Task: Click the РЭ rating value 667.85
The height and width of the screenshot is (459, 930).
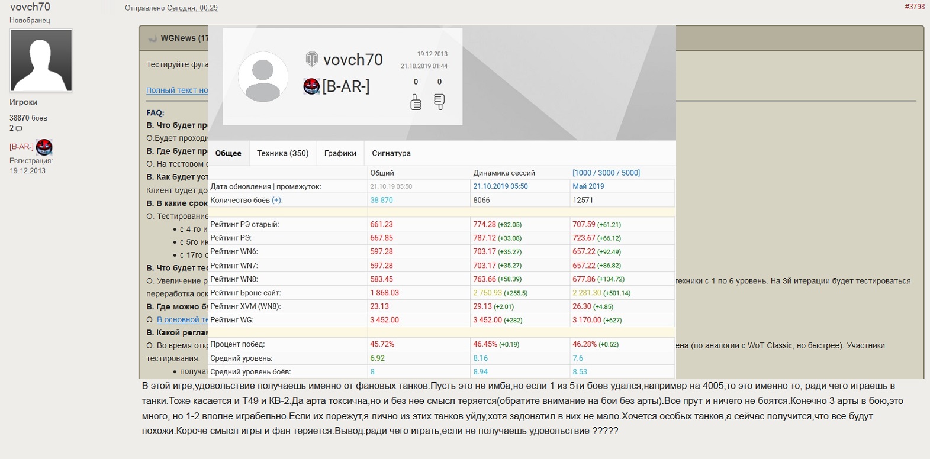Action: pos(382,238)
